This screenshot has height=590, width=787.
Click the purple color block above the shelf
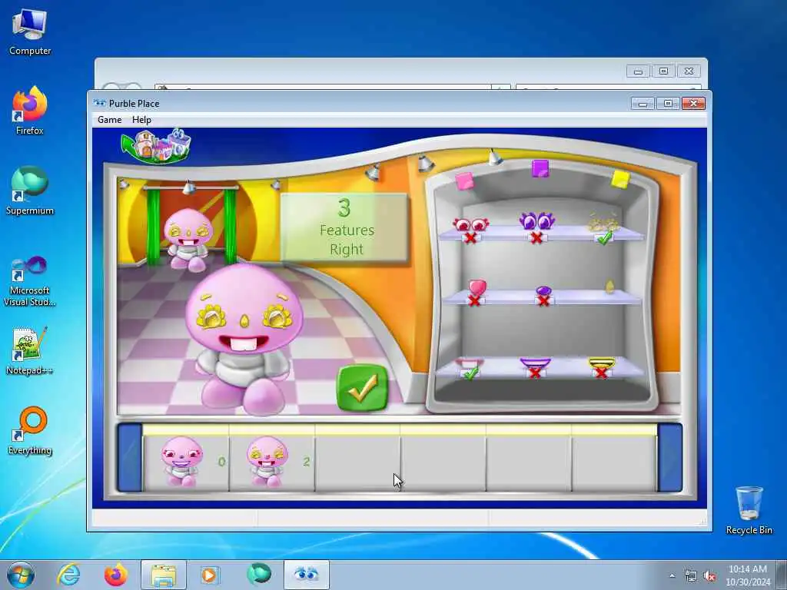[540, 168]
